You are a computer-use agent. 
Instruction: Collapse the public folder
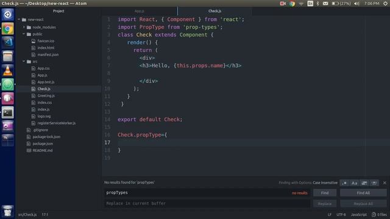point(24,34)
